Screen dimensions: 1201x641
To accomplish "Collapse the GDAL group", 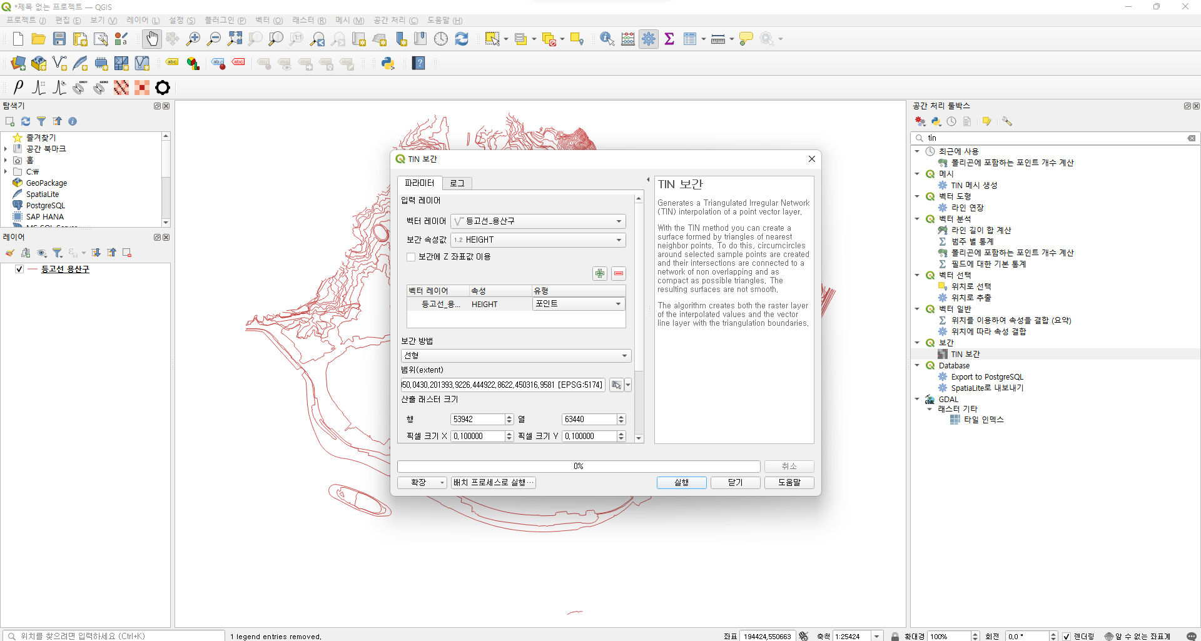I will click(x=917, y=399).
